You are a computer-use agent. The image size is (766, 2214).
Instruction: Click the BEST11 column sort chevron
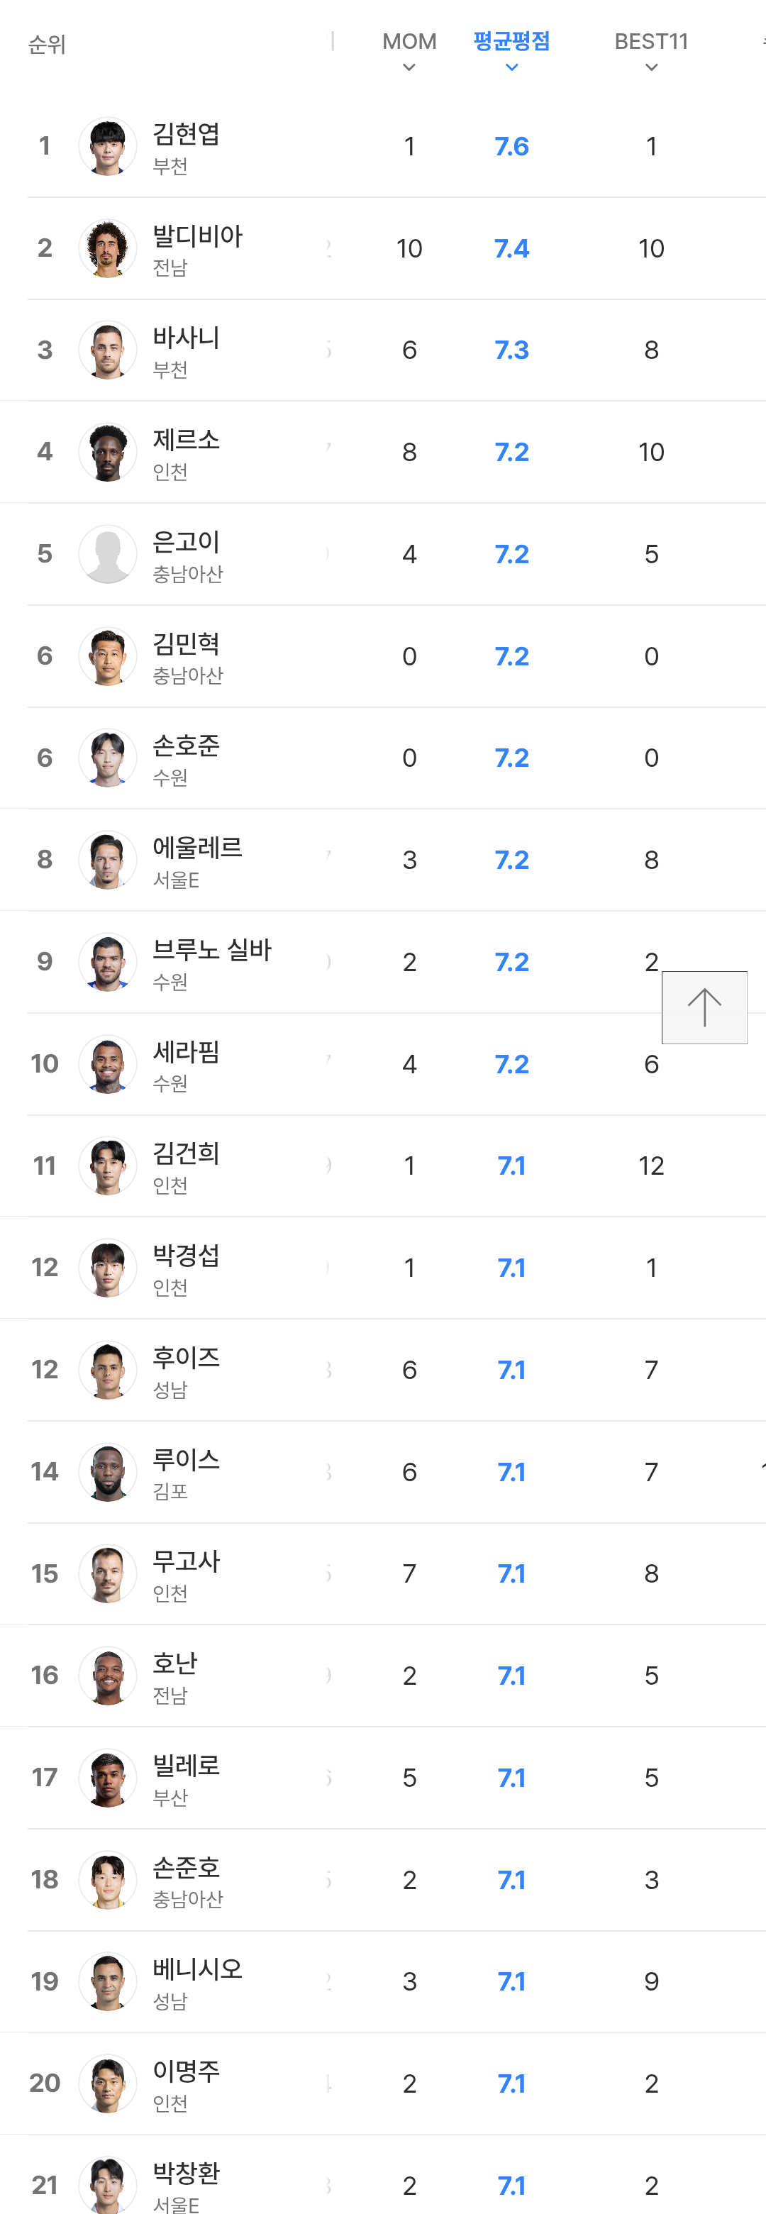pos(651,68)
